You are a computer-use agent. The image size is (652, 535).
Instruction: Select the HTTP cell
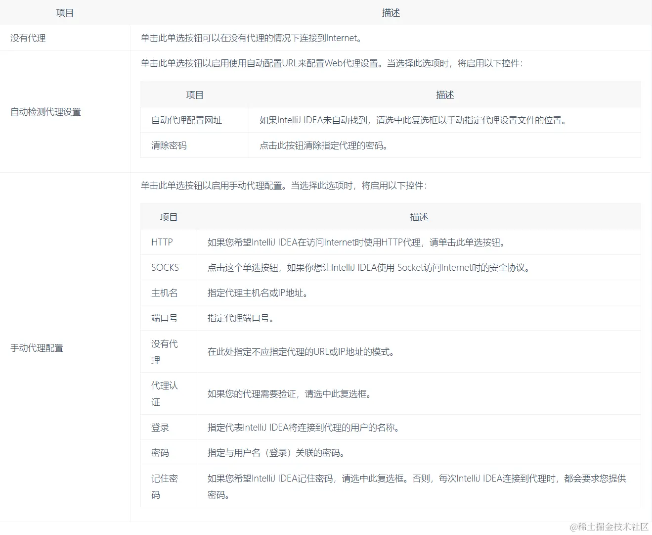(162, 243)
